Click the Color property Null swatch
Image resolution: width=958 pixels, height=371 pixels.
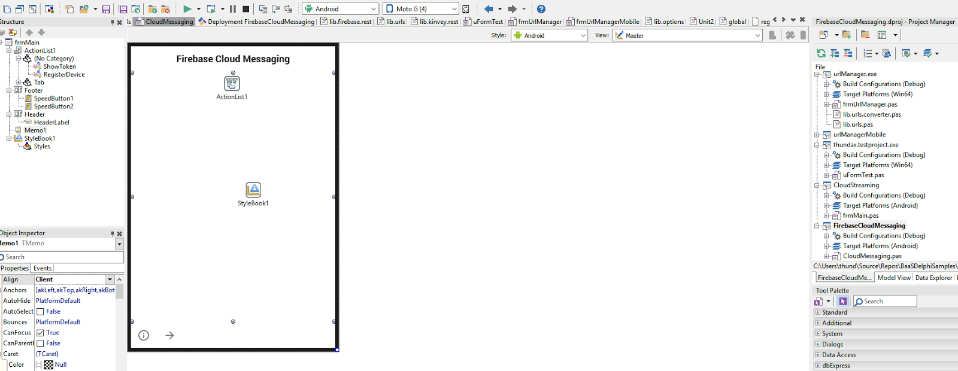click(x=49, y=365)
